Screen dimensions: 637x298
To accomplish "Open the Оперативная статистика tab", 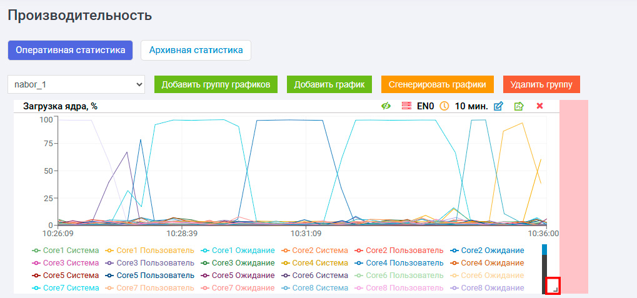I will point(70,51).
